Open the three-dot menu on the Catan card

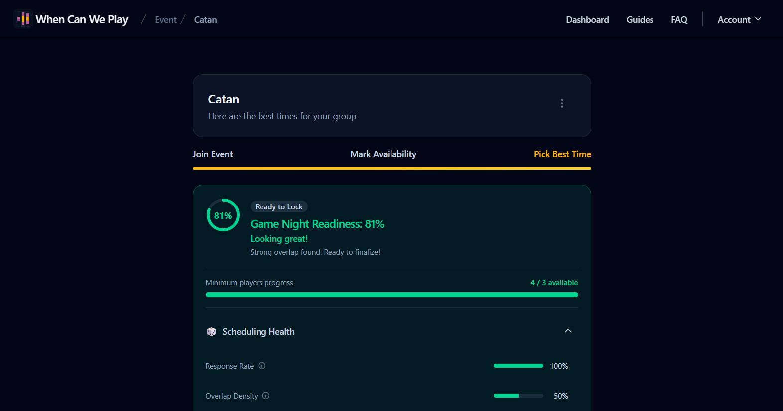click(x=562, y=103)
